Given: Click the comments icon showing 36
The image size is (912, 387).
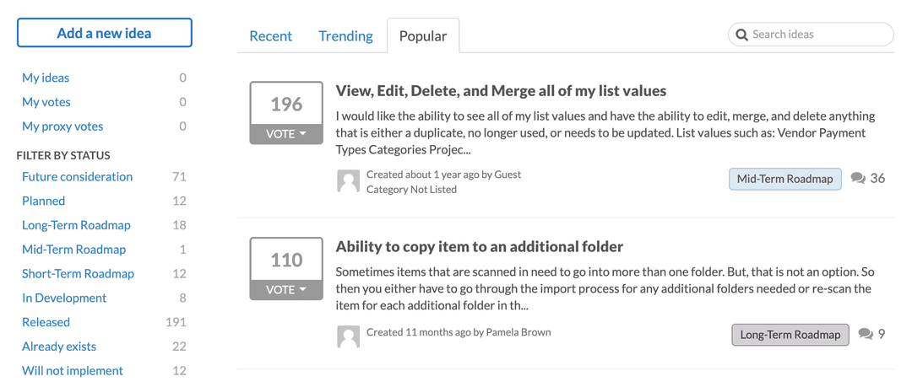Looking at the screenshot, I should [x=858, y=178].
